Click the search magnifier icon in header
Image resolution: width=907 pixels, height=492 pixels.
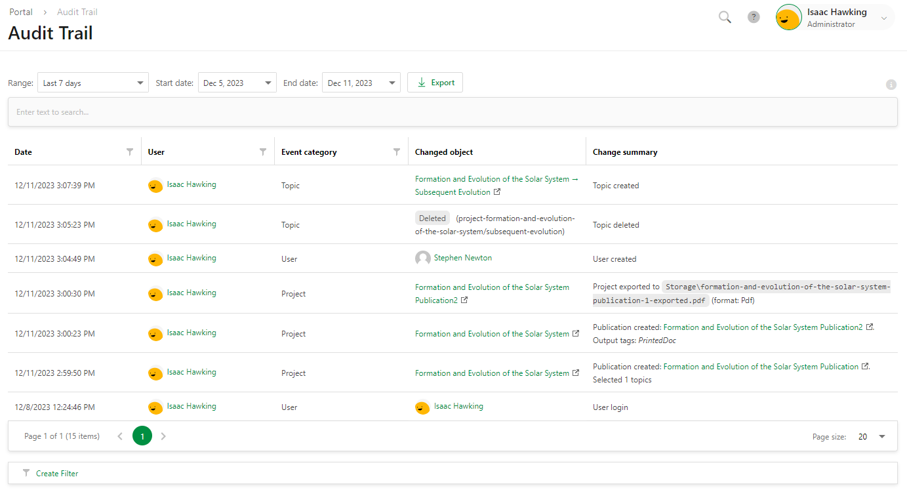pyautogui.click(x=725, y=17)
